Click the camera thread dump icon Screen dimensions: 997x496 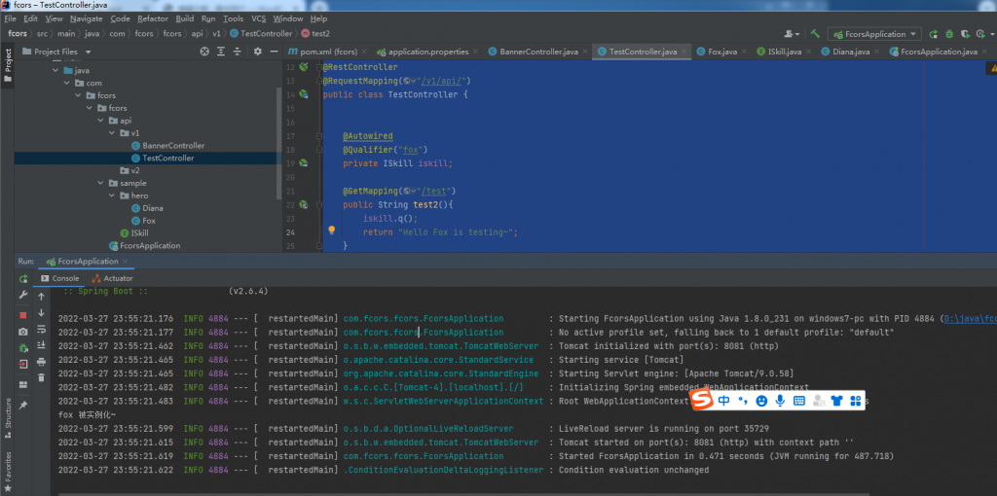point(23,332)
